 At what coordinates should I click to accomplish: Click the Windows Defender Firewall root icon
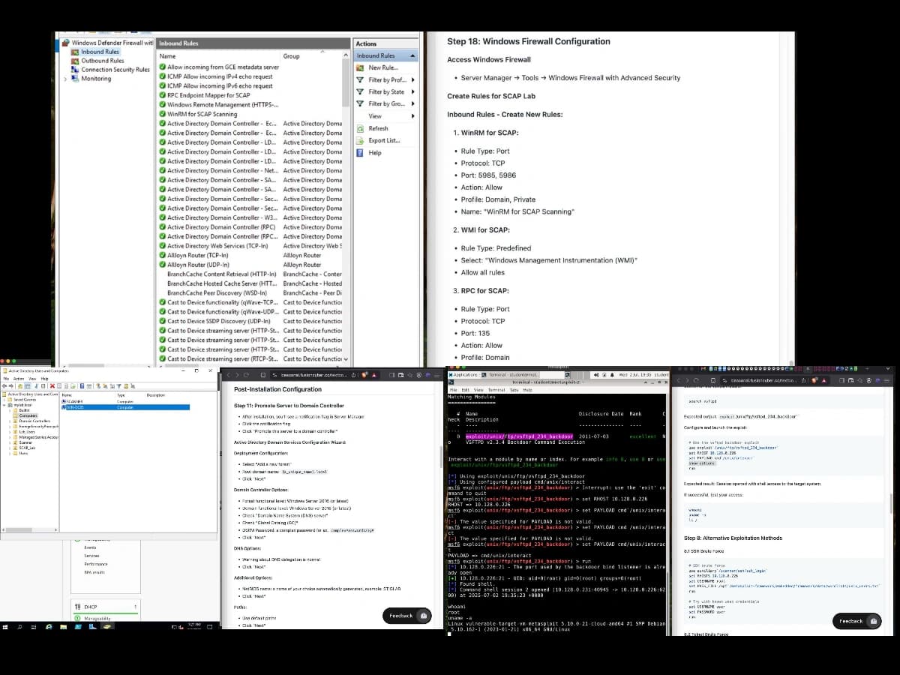pos(64,43)
